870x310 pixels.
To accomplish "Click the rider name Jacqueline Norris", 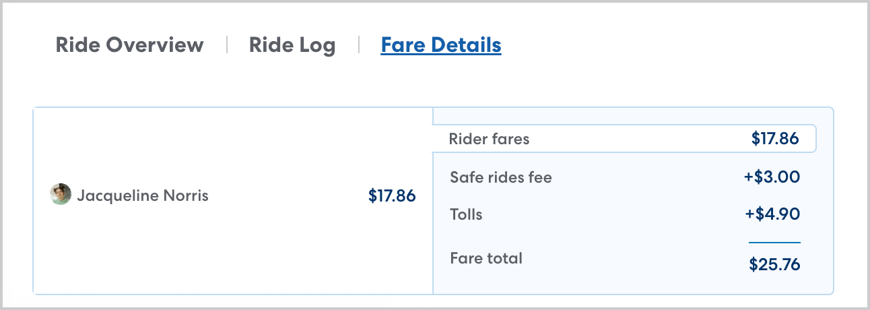I will point(142,196).
